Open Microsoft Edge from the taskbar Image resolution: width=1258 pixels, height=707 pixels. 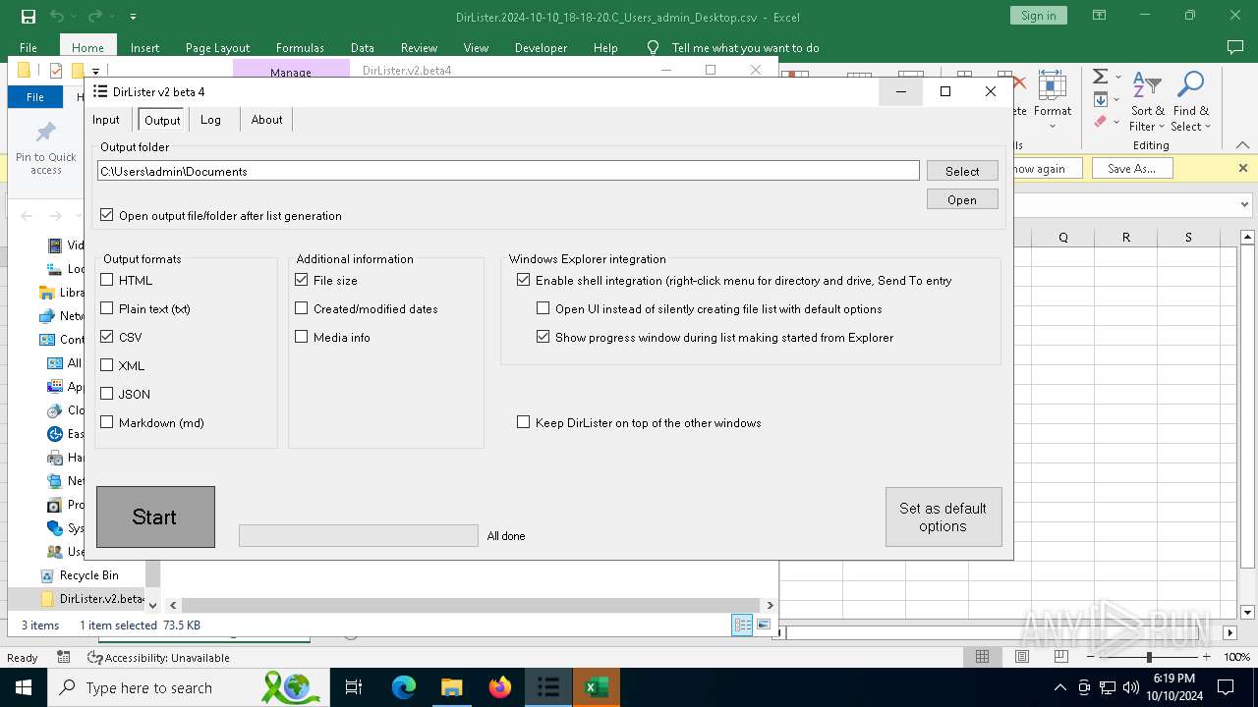(404, 687)
